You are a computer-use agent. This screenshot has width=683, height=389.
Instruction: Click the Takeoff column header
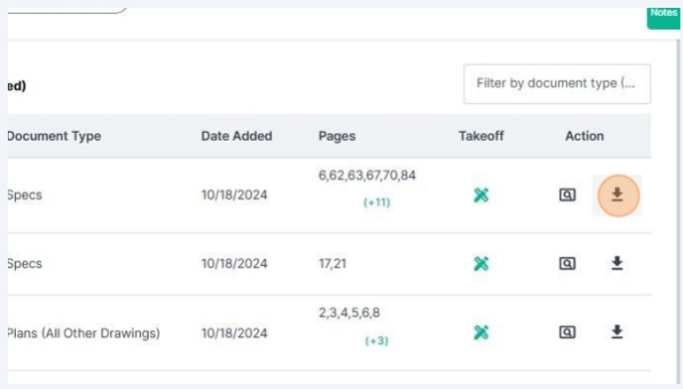tap(480, 136)
